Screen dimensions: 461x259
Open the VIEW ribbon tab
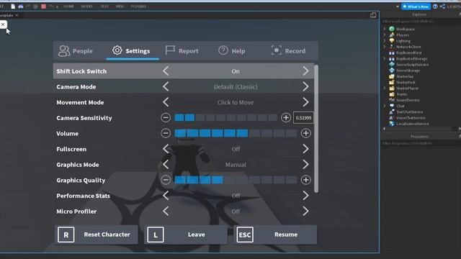[x=120, y=6]
